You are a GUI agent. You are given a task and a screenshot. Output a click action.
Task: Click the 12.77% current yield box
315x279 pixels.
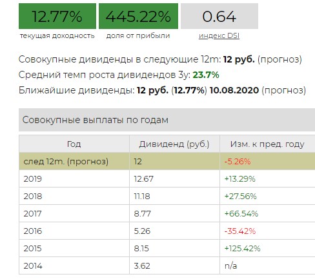tap(57, 16)
